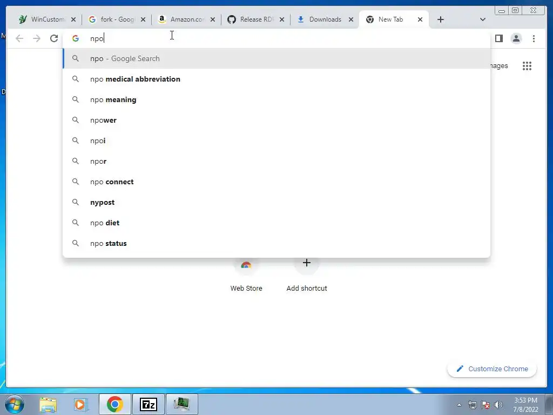Close the Downloads tab
Viewport: 553px width, 415px height.
[351, 20]
